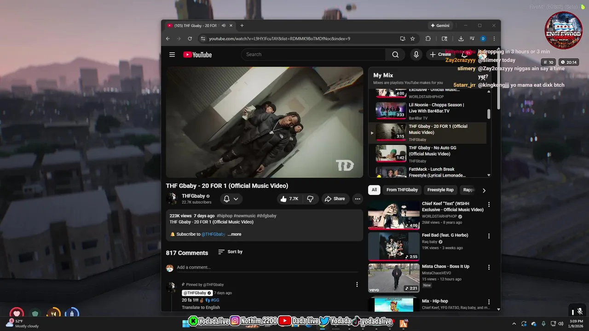589x331 pixels.
Task: Select the From THFGbaby filter chip
Action: pyautogui.click(x=402, y=190)
